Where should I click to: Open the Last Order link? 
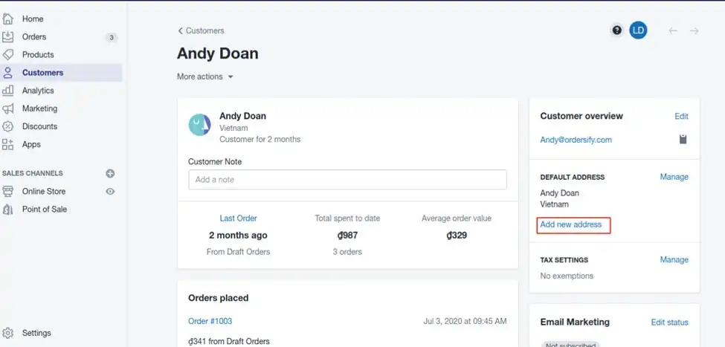[x=238, y=218]
